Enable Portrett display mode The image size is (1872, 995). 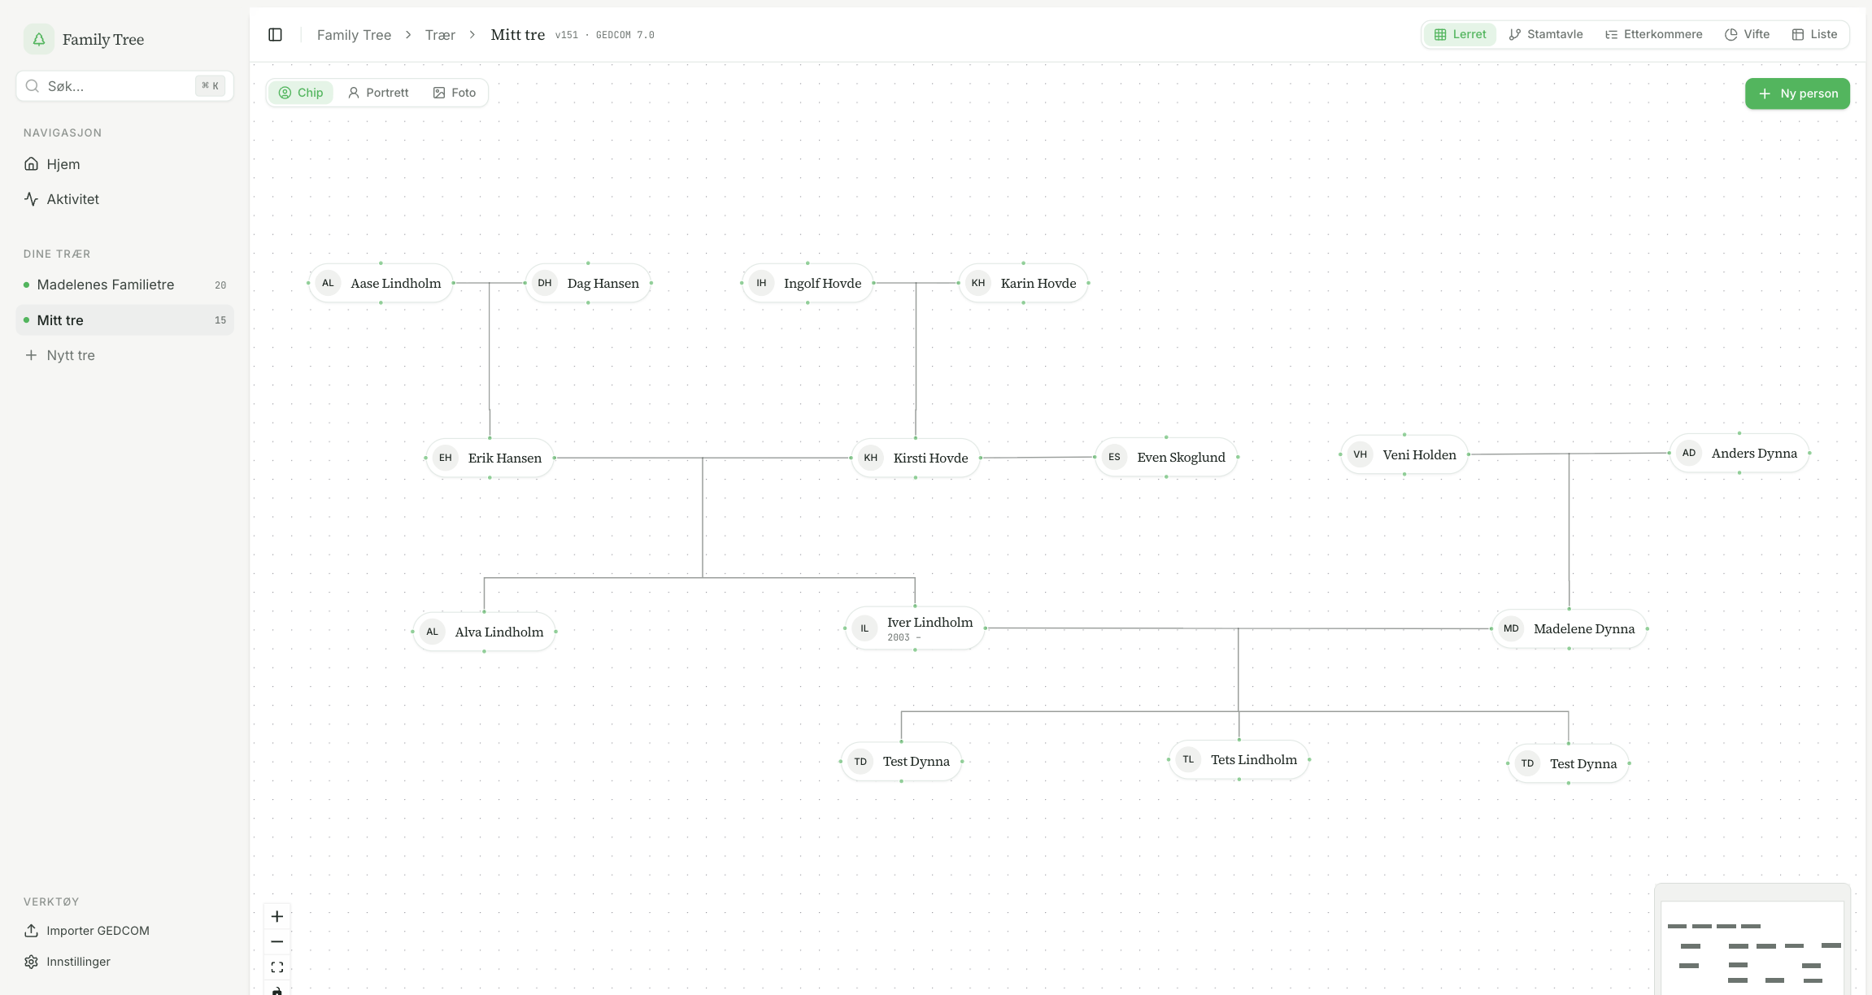tap(378, 92)
